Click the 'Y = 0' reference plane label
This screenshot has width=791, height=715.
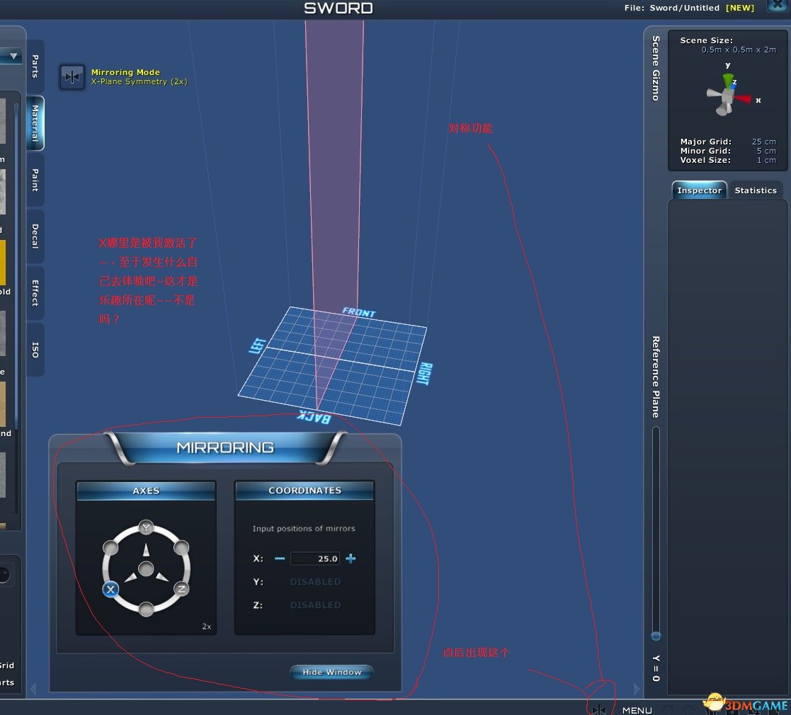[656, 668]
